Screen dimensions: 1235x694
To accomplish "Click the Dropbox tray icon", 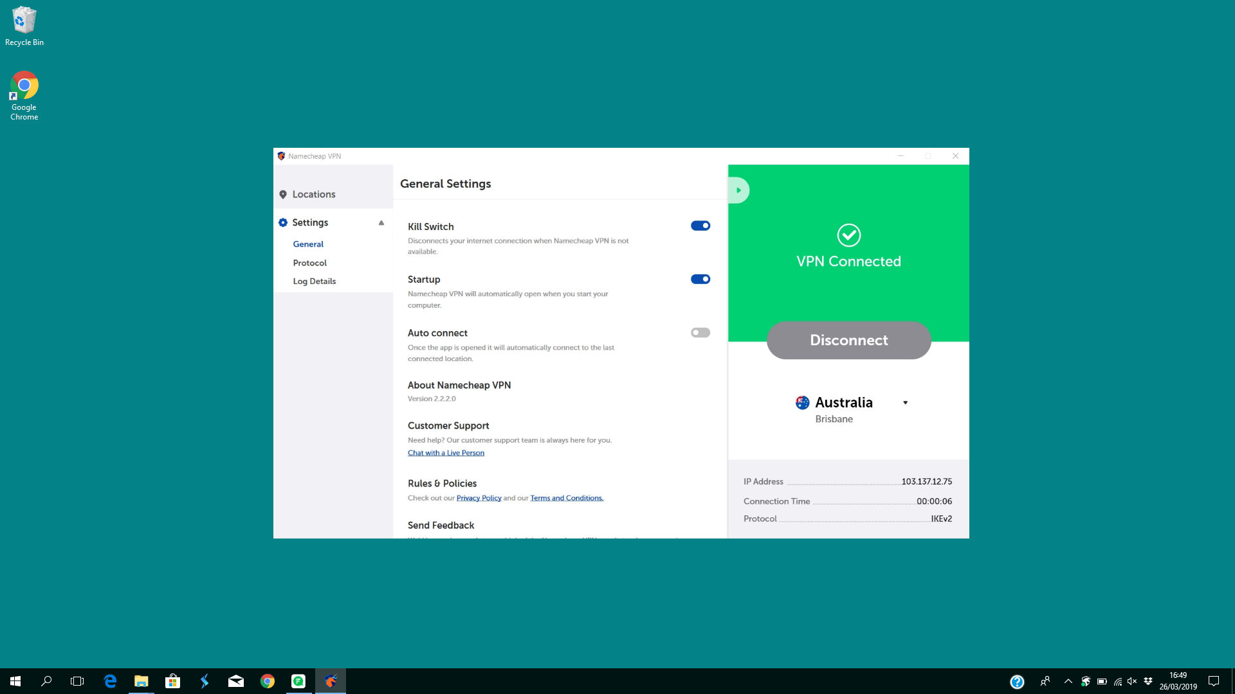I will (1148, 681).
